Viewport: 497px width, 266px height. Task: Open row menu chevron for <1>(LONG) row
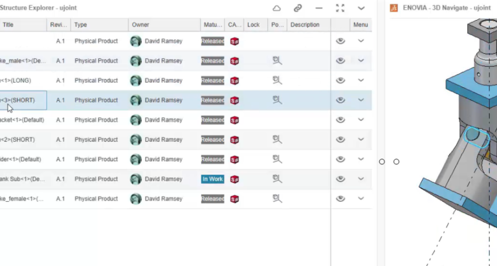pos(360,80)
